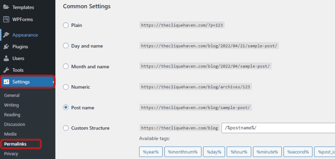This screenshot has width=335, height=159.
Task: Open Writing settings submenu
Action: pyautogui.click(x=11, y=105)
